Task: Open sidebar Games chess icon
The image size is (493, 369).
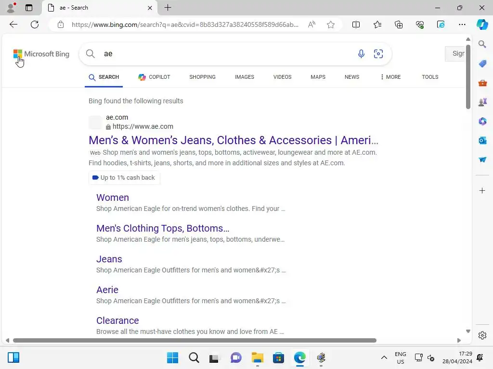Action: tap(482, 102)
